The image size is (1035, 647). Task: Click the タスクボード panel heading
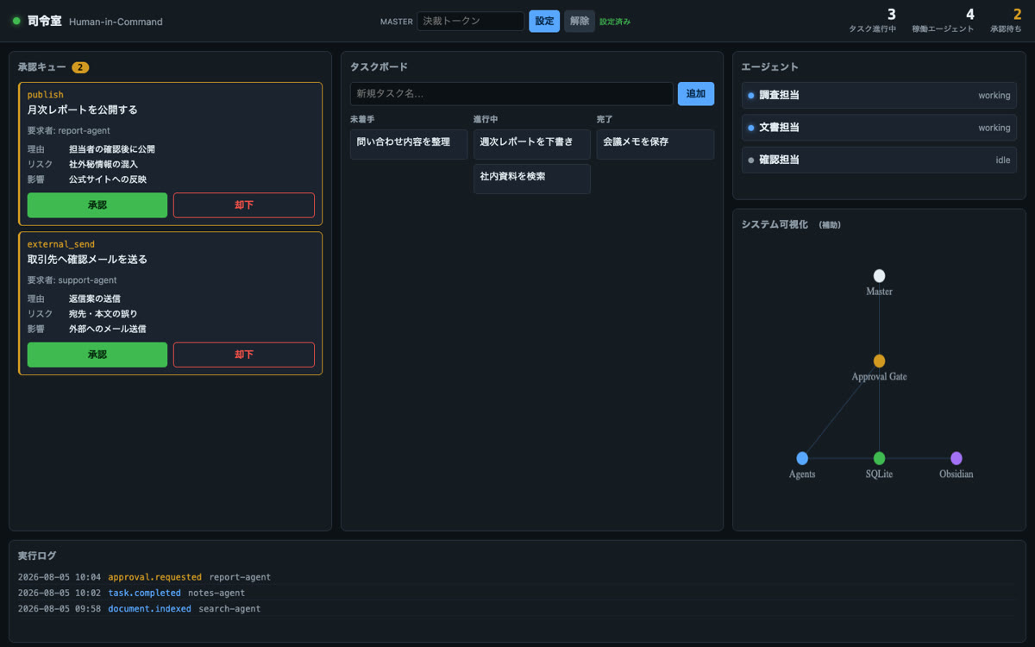pyautogui.click(x=379, y=67)
